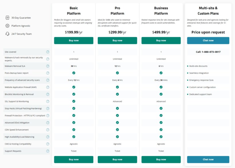Buy the Basic Platform plan
235x168 pixels.
tap(74, 40)
